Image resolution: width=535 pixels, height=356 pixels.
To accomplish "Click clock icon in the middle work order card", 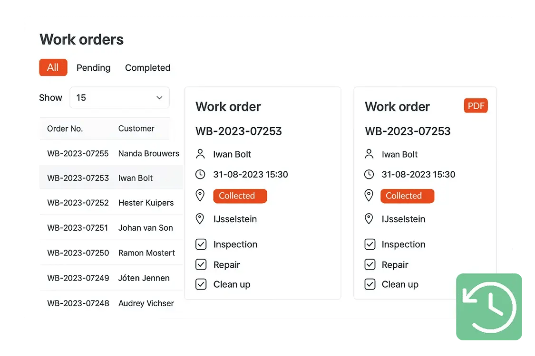I will tap(200, 174).
